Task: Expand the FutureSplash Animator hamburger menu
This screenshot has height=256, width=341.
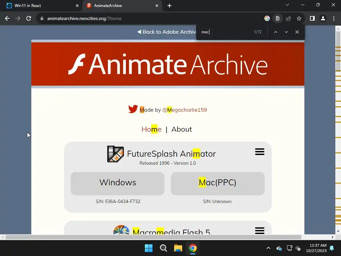Action: [260, 152]
